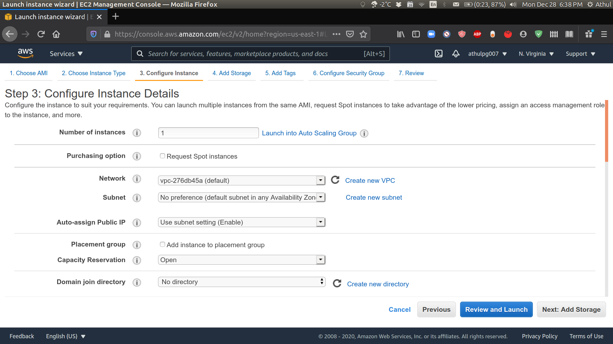
Task: Switch to the Add Tags tab
Action: point(280,74)
